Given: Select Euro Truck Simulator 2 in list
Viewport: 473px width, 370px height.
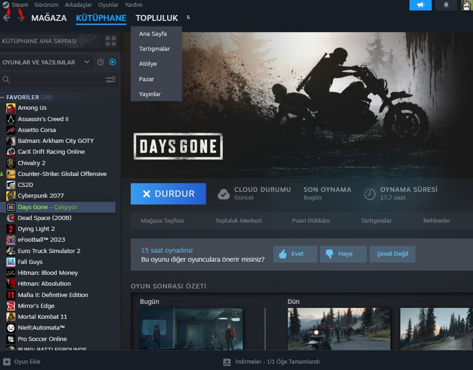Looking at the screenshot, I should point(49,251).
